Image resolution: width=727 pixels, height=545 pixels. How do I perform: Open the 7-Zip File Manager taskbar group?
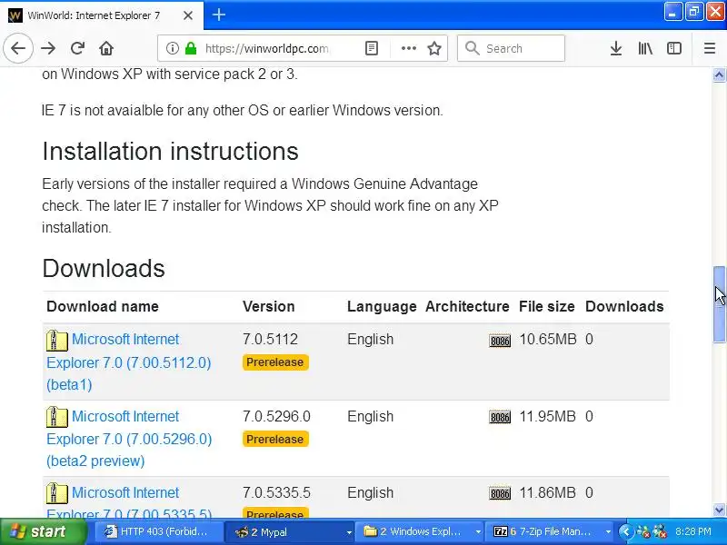click(x=549, y=532)
